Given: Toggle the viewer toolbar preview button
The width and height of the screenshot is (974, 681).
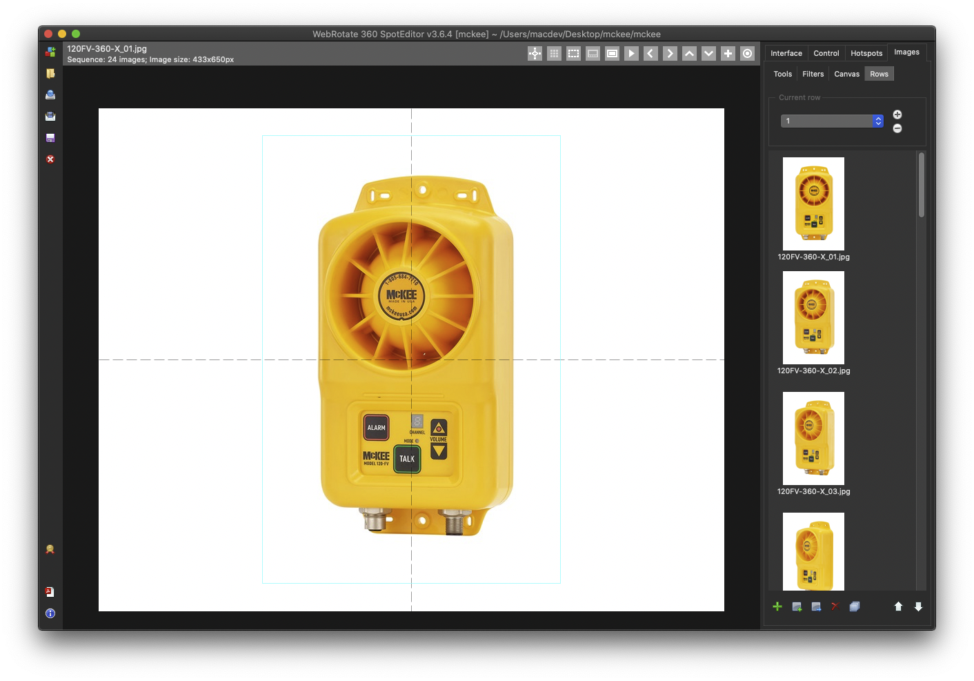Looking at the screenshot, I should [x=593, y=53].
